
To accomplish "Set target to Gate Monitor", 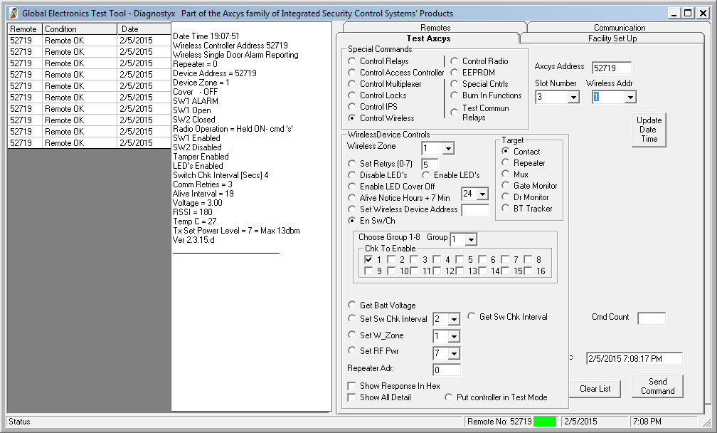I will point(505,185).
